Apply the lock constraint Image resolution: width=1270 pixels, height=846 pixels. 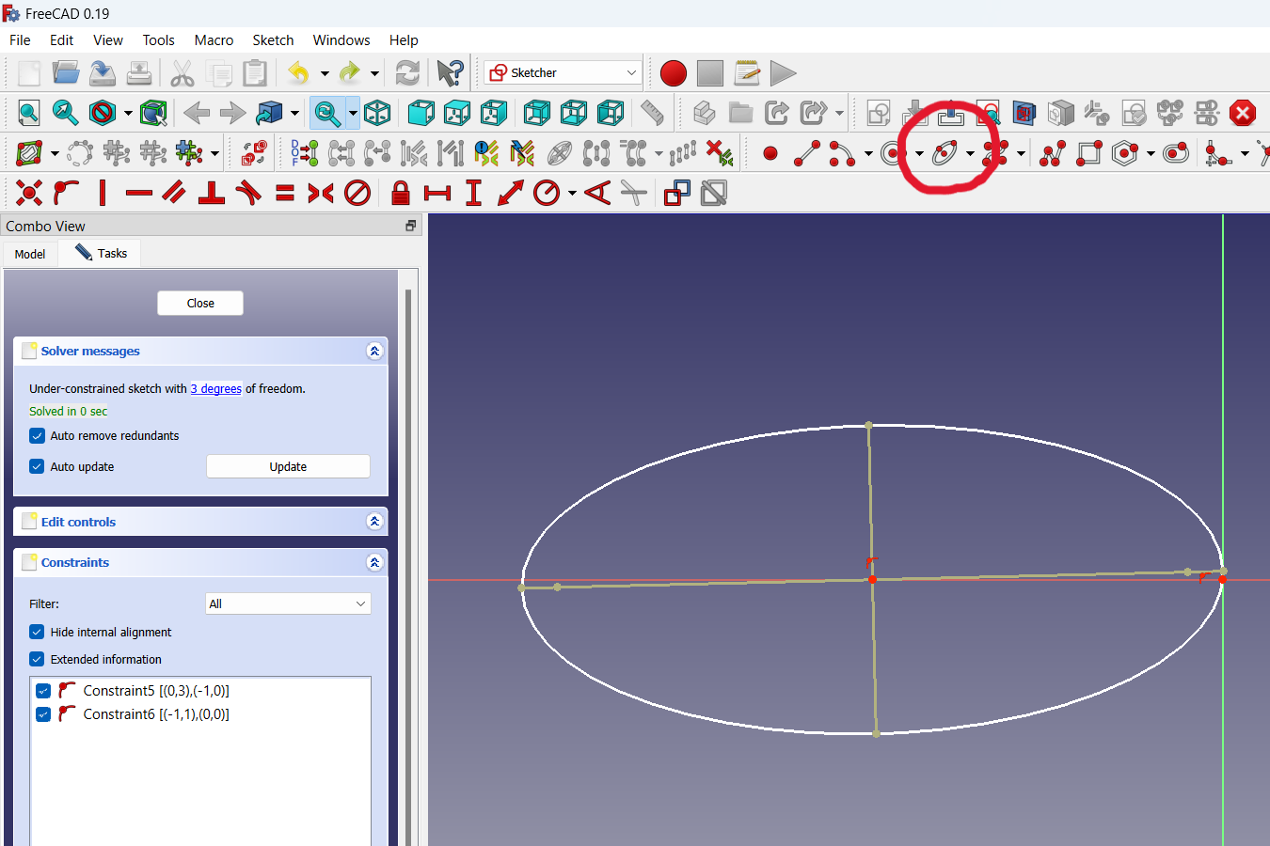pyautogui.click(x=401, y=194)
